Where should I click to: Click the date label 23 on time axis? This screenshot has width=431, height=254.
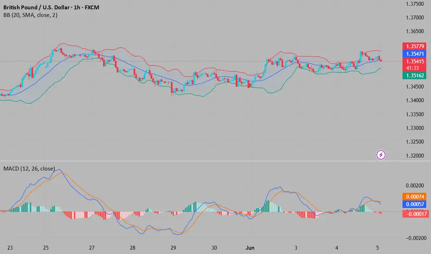10,248
